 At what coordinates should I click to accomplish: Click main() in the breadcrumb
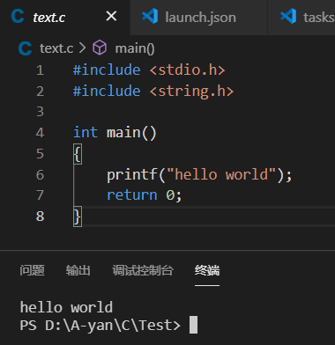click(x=135, y=48)
